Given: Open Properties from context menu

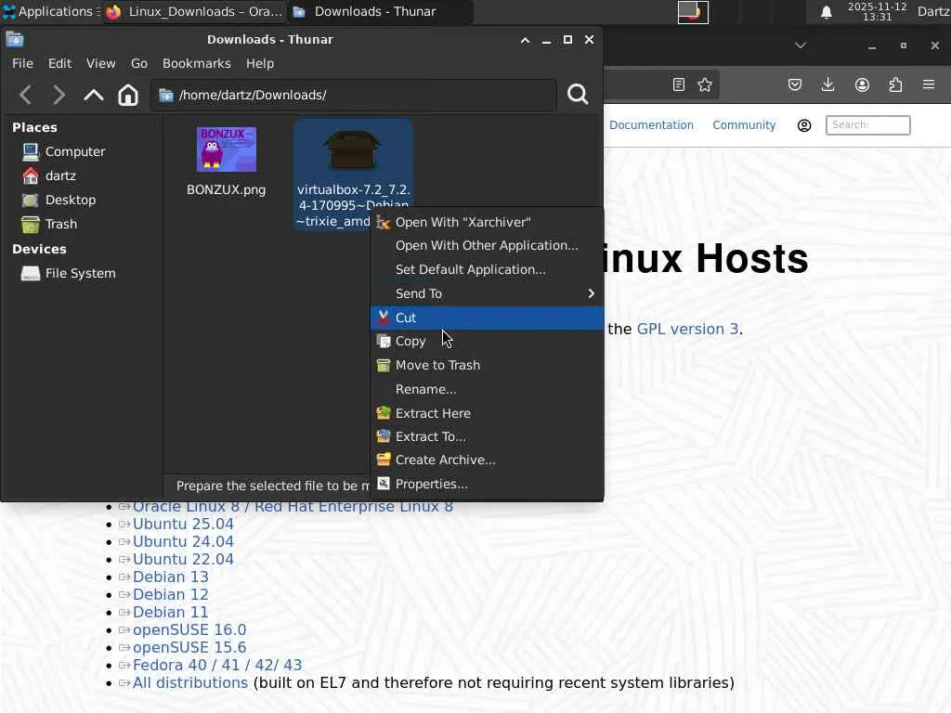Looking at the screenshot, I should tap(487, 485).
